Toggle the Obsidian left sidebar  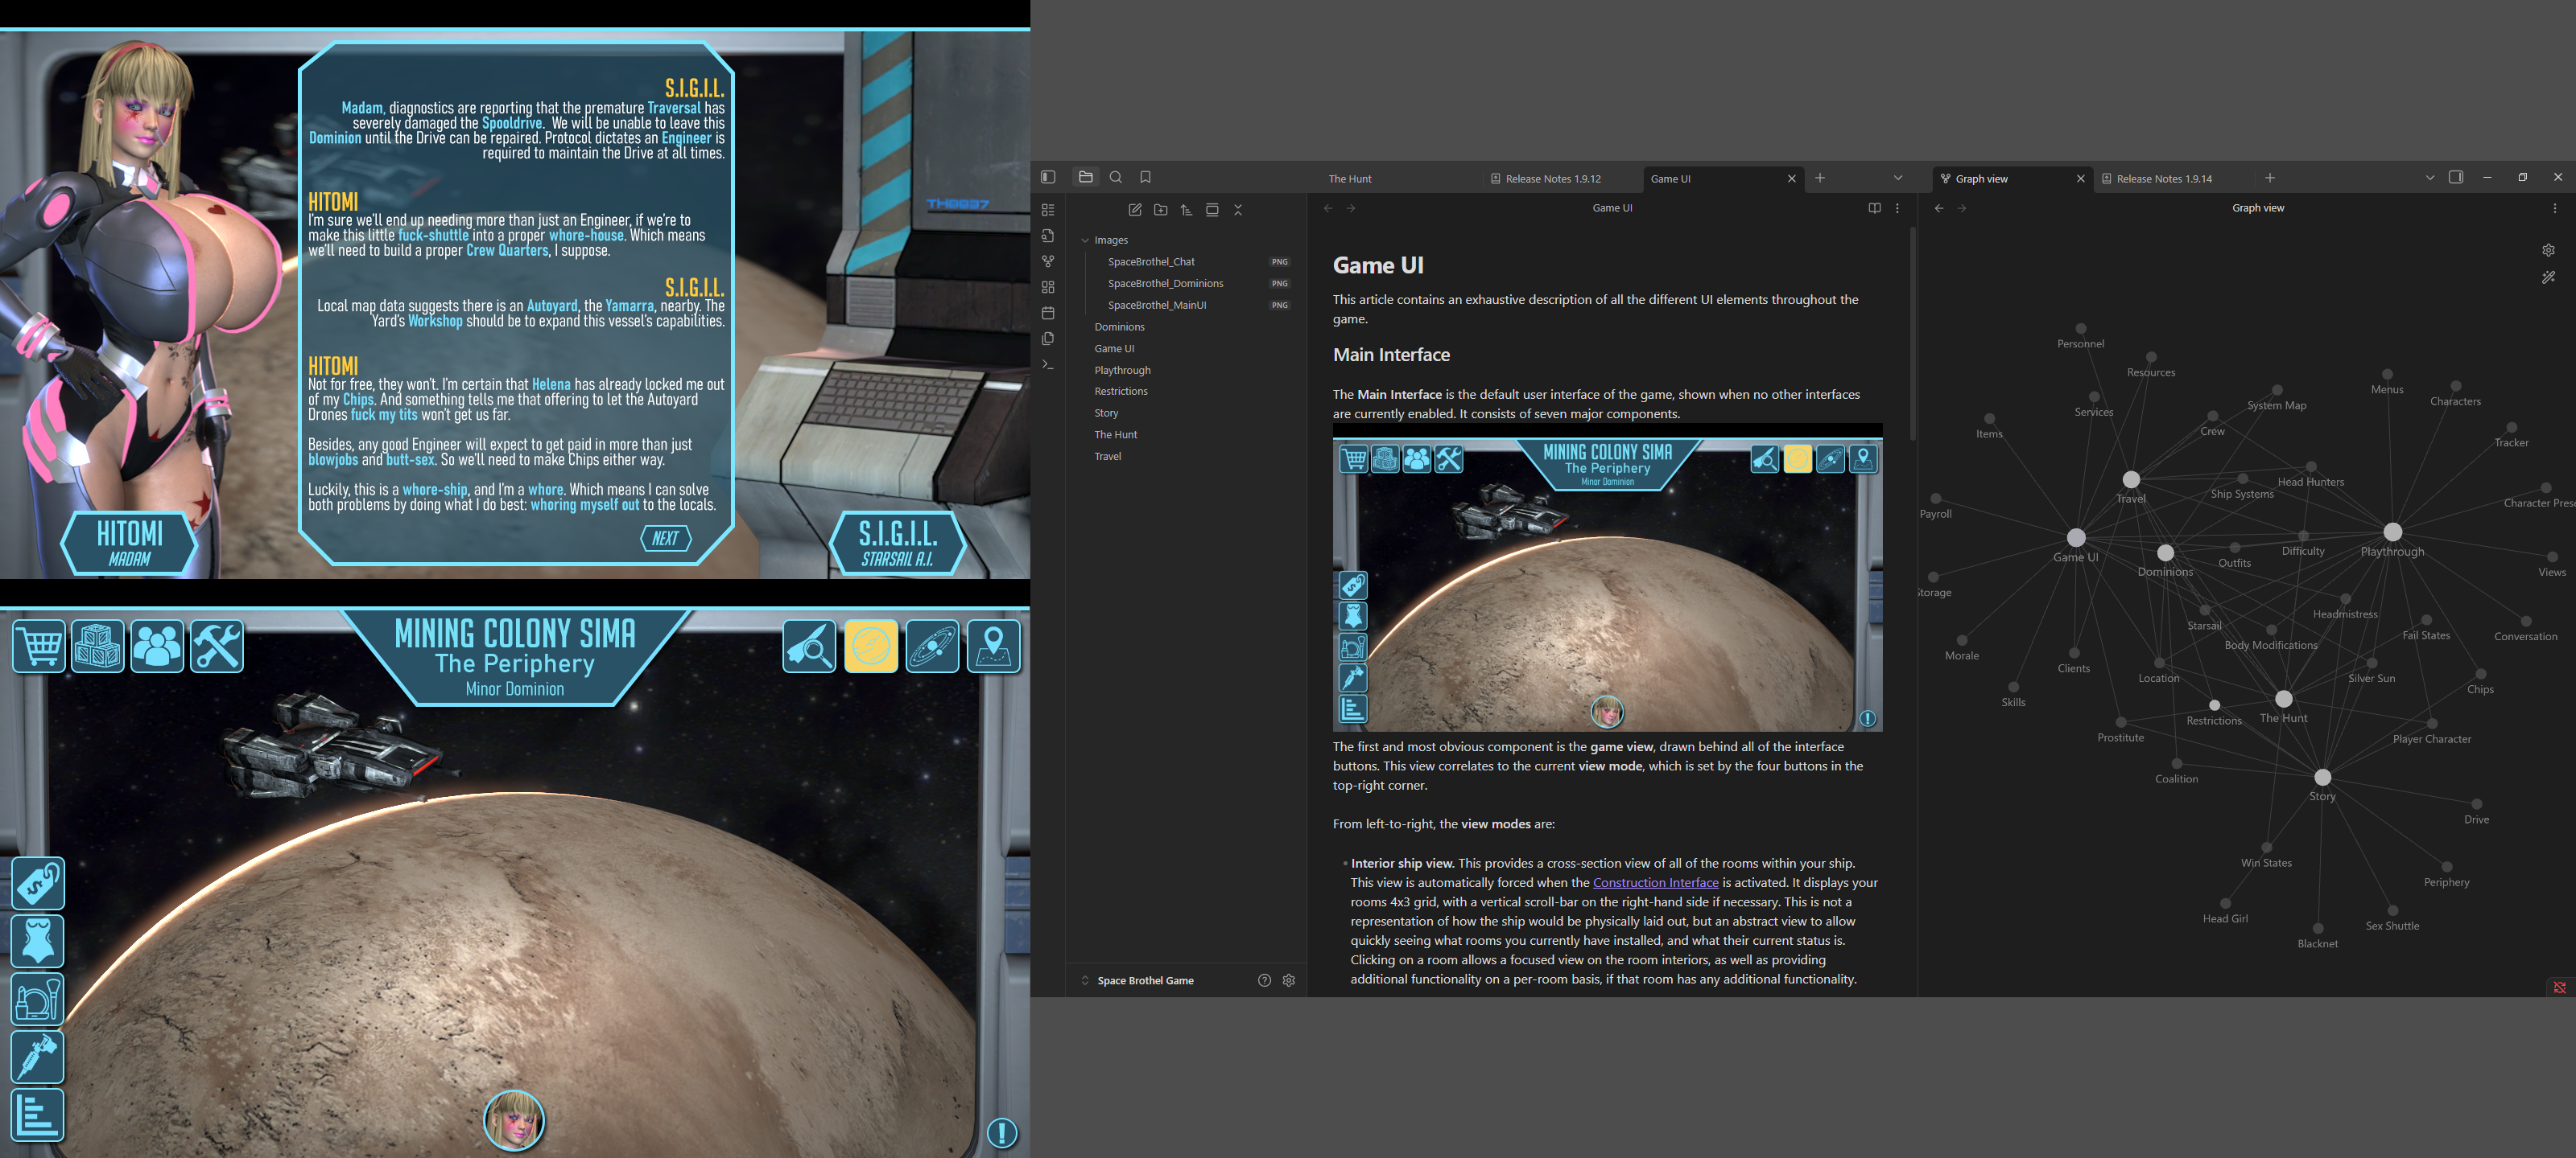1048,177
